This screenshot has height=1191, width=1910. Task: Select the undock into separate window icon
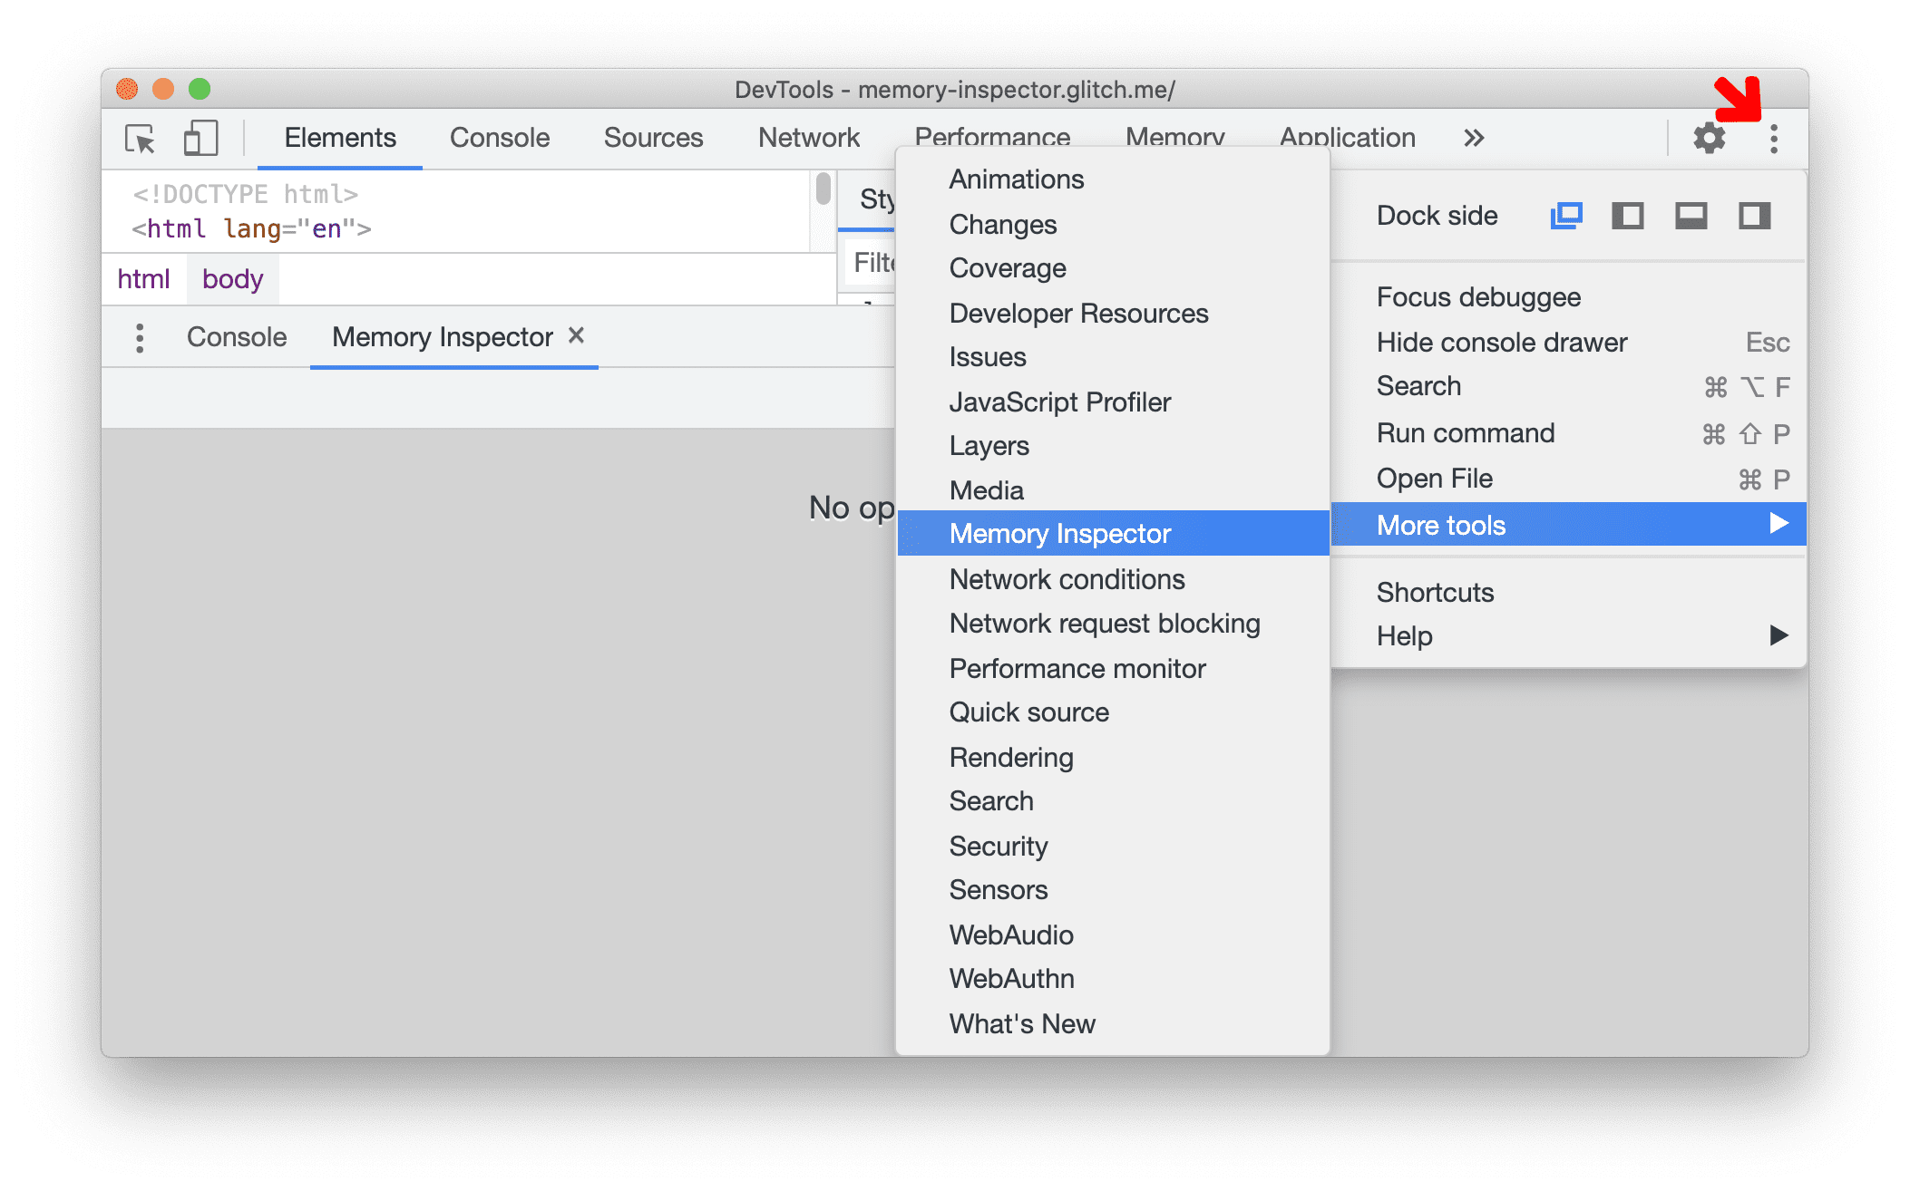[x=1563, y=217]
